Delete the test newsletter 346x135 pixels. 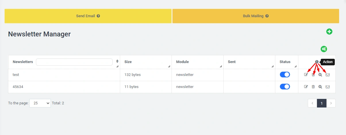click(x=313, y=75)
